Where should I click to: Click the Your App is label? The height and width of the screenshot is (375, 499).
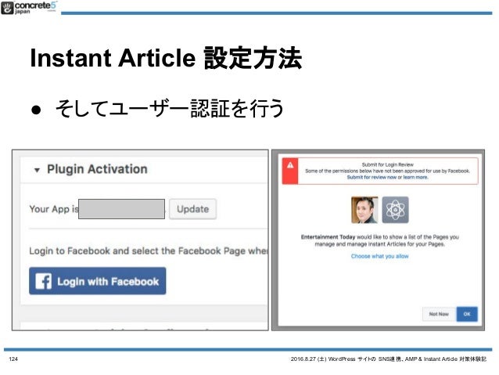(x=54, y=209)
